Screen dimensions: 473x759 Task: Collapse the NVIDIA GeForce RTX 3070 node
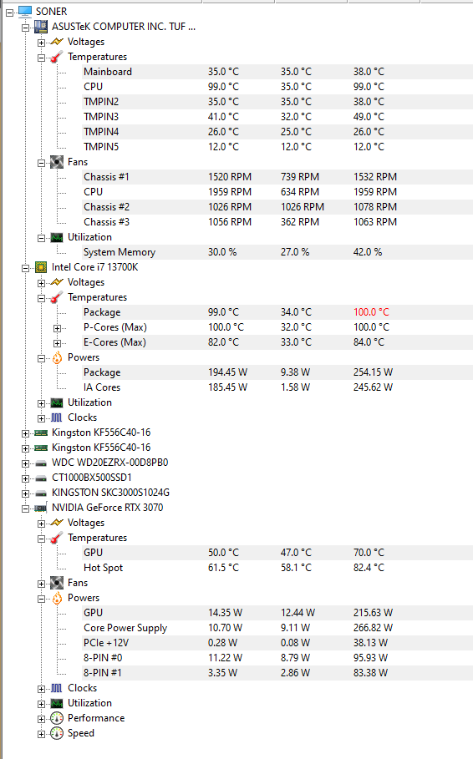click(25, 509)
